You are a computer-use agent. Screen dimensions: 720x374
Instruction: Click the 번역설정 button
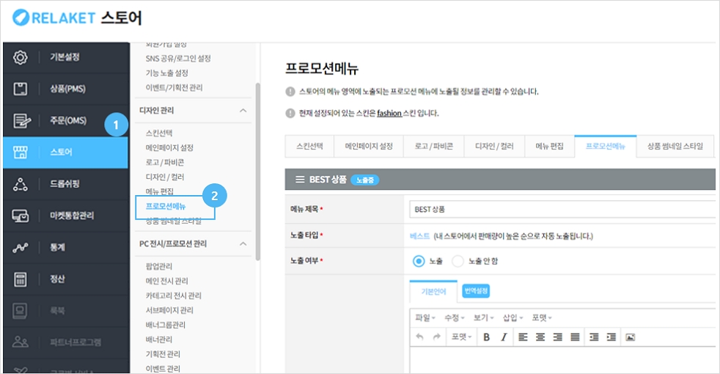[476, 291]
